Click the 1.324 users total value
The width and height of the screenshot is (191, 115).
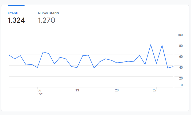pos(16,20)
